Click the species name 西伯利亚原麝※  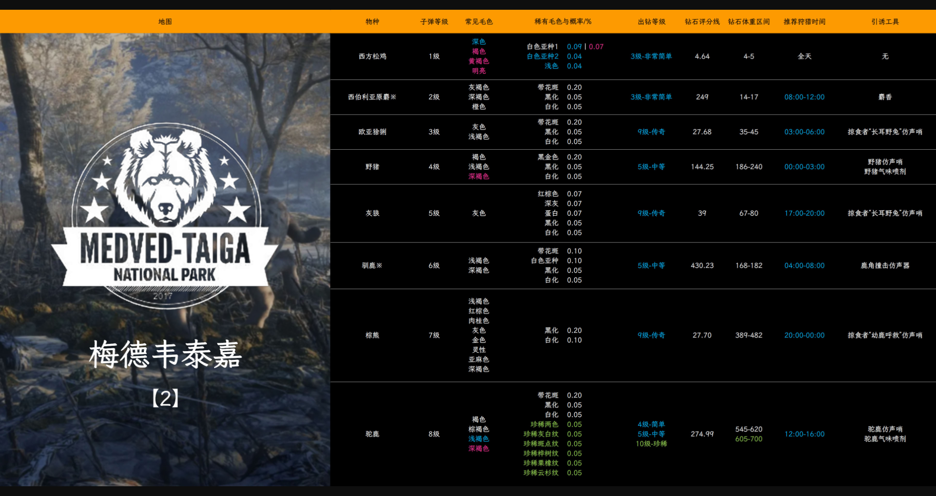click(x=372, y=97)
